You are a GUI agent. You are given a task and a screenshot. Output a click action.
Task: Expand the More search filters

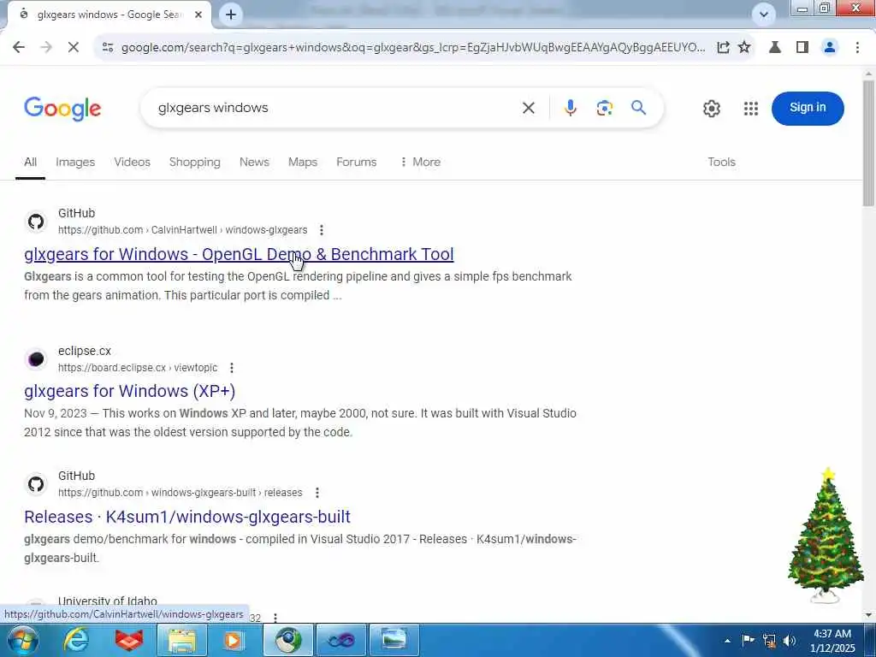point(420,162)
